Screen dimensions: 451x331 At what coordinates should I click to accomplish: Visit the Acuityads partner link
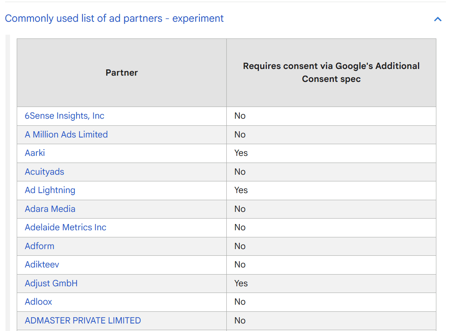coord(44,172)
